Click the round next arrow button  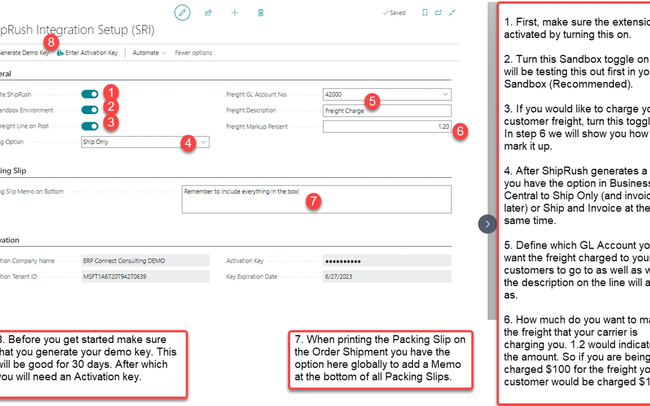click(x=487, y=224)
